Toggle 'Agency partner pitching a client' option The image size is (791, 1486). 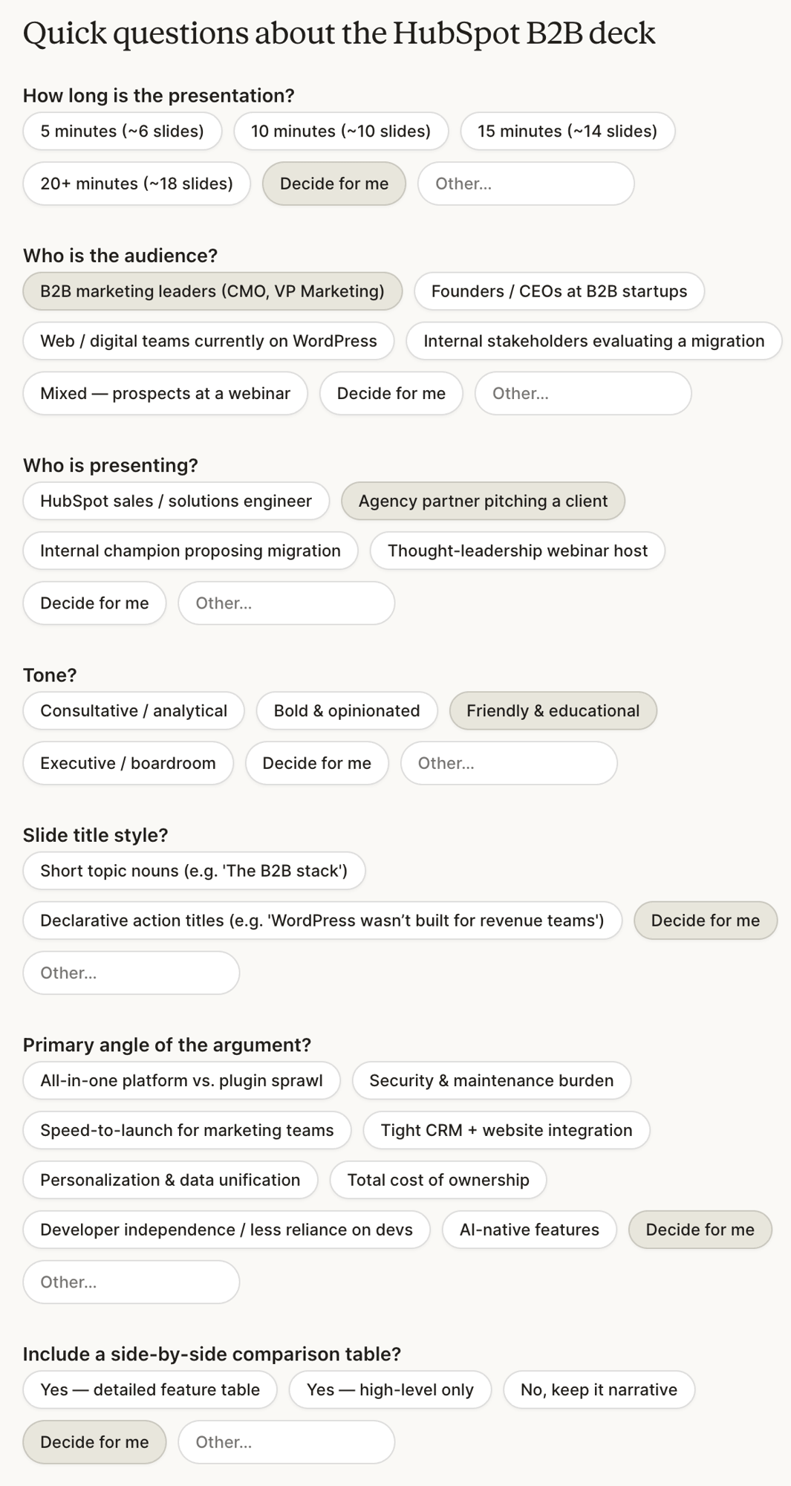click(483, 501)
